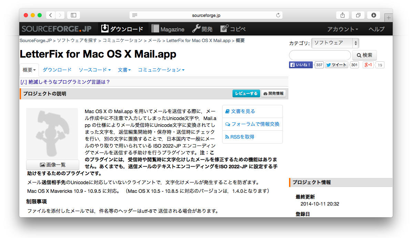
Task: Expand the コミュニケーション tab dropdown
Action: [x=161, y=70]
